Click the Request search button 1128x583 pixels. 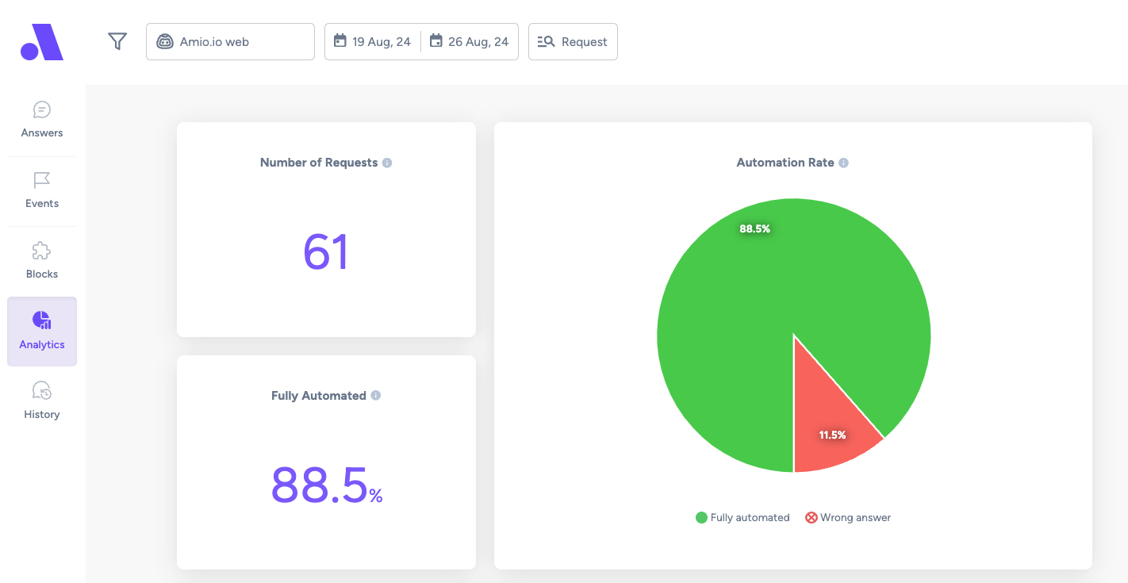tap(573, 41)
